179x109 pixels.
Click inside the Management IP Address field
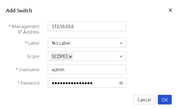coord(87,26)
